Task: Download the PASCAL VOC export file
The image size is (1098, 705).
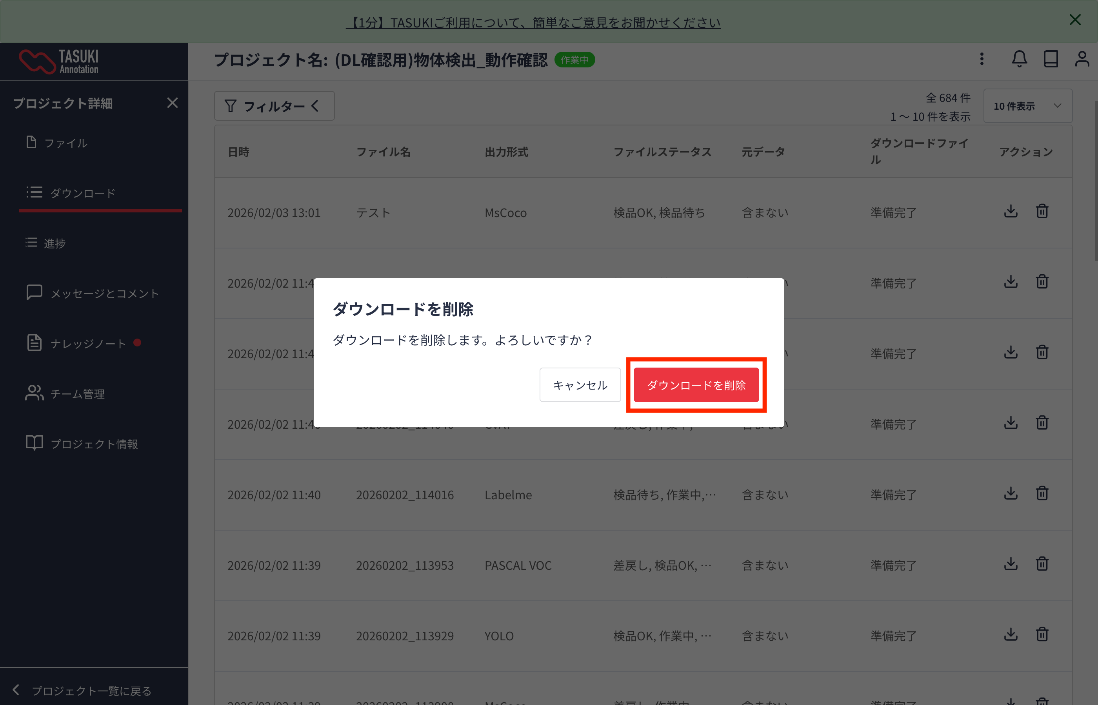Action: 1011,564
